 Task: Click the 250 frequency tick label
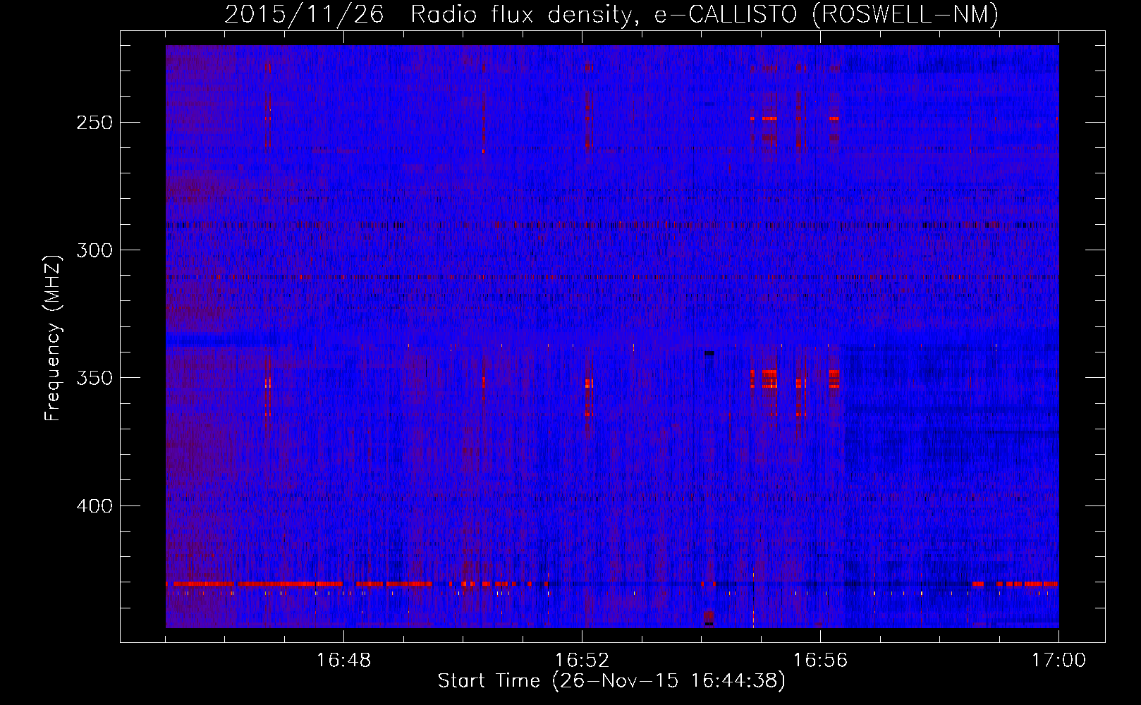coord(94,123)
